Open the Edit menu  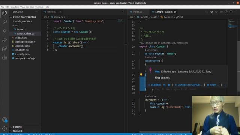7,7
